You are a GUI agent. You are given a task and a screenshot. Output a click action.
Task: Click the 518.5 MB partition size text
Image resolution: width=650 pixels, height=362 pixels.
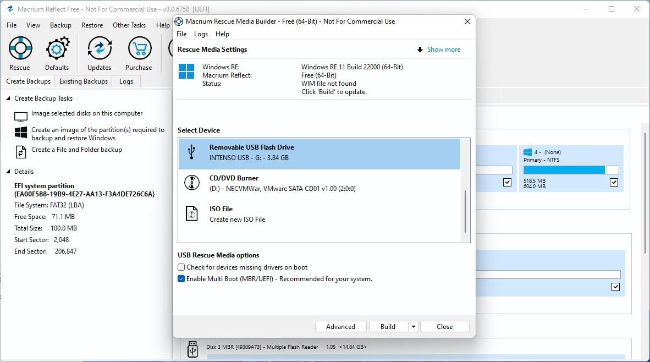tap(535, 181)
